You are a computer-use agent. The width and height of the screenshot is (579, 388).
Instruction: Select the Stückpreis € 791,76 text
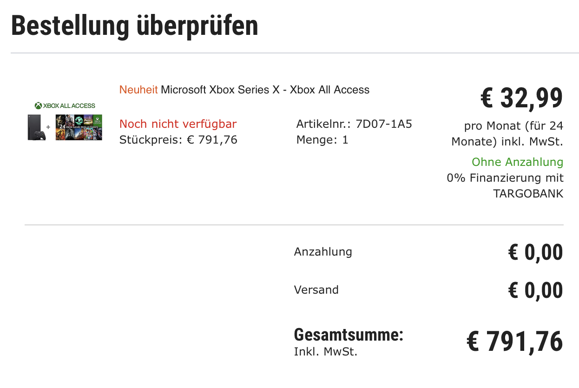pyautogui.click(x=178, y=140)
